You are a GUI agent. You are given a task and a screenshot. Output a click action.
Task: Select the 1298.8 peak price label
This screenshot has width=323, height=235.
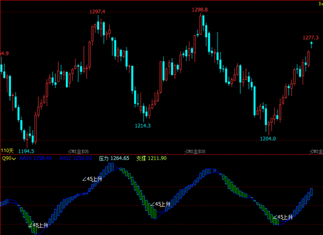coord(200,10)
